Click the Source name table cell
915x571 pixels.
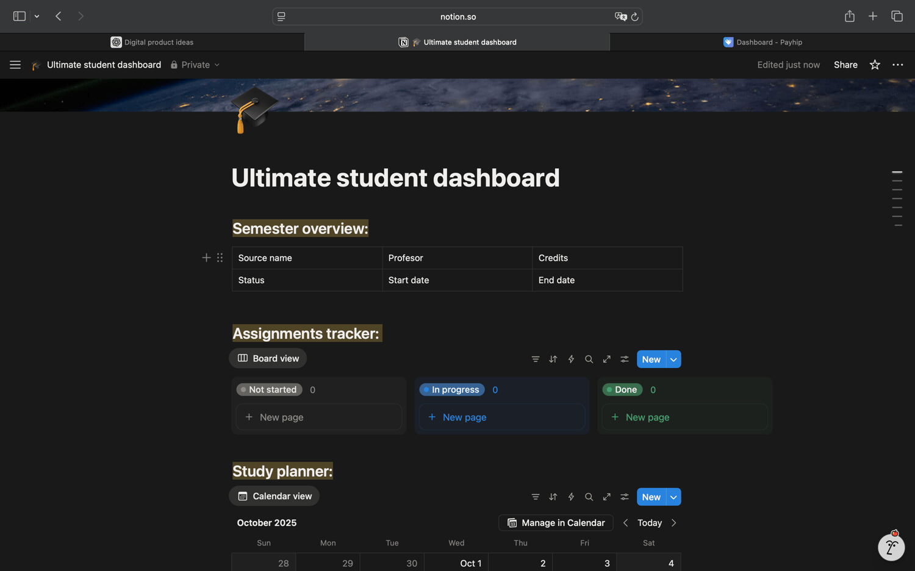[307, 258]
